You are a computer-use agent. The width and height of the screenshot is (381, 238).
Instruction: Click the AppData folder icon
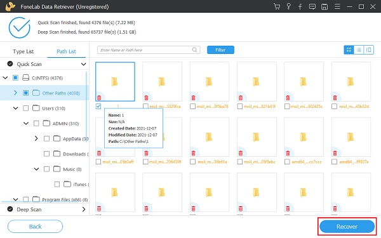(x=57, y=138)
